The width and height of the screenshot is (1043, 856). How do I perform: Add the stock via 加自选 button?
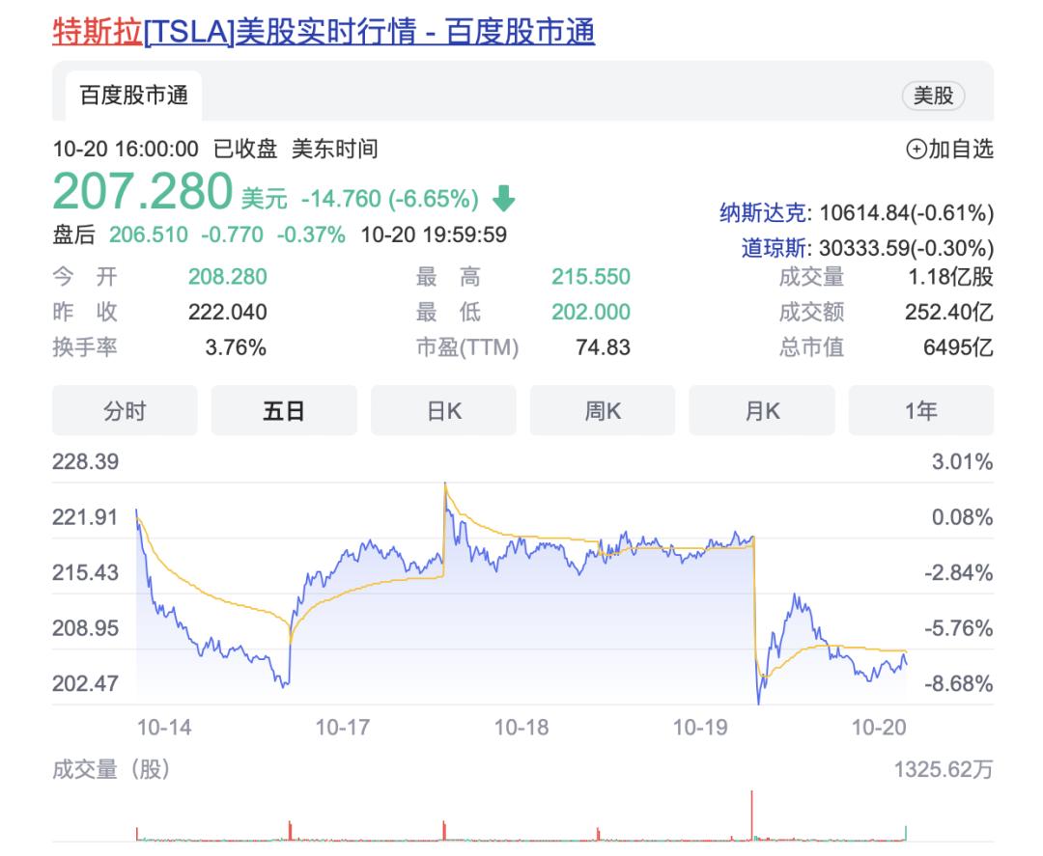[x=949, y=149]
